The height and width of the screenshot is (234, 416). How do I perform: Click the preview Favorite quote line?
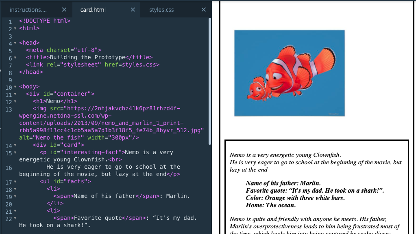pyautogui.click(x=315, y=191)
